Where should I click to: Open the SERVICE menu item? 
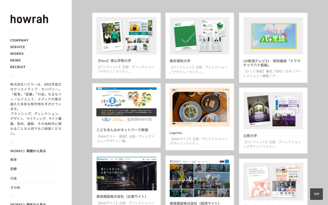coord(18,47)
